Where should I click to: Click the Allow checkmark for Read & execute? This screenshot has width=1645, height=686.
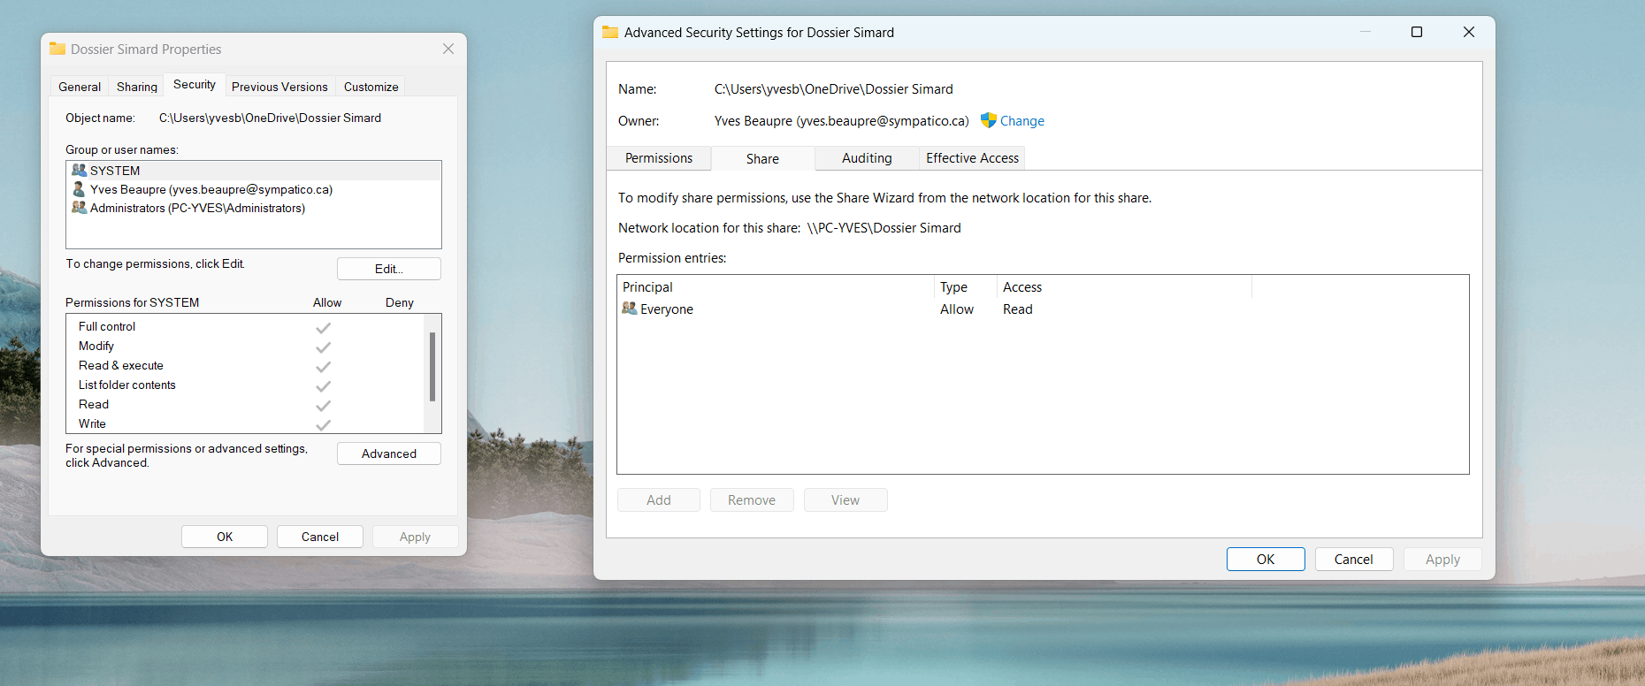(x=324, y=366)
